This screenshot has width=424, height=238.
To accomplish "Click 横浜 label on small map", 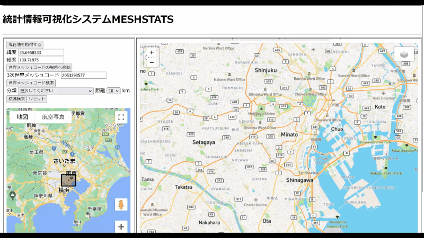I will tap(64, 190).
